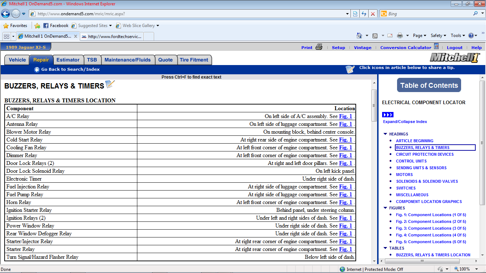This screenshot has width=486, height=273.
Task: Open the MOTORS entry in table of contents
Action: [x=405, y=175]
